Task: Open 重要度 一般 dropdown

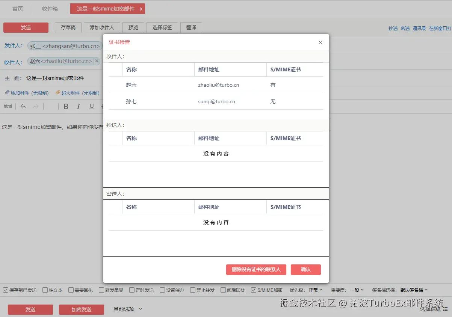Action: [357, 290]
